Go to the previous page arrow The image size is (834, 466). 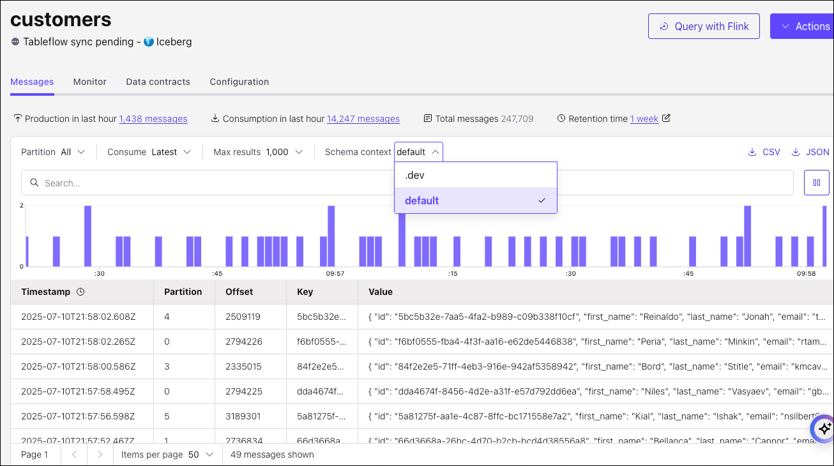click(x=74, y=455)
